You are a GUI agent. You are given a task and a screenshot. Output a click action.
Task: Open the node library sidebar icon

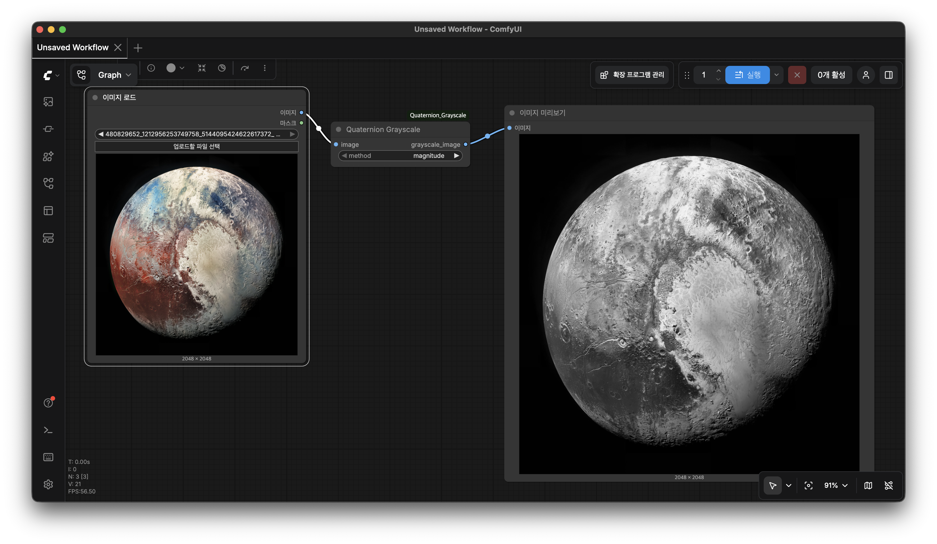tap(48, 156)
